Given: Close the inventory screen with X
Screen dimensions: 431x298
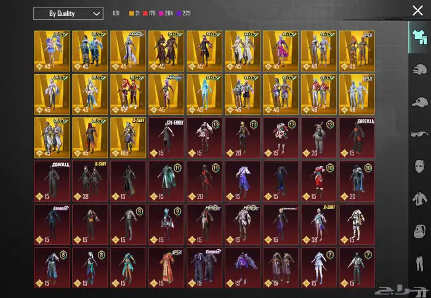Looking at the screenshot, I should 417,10.
